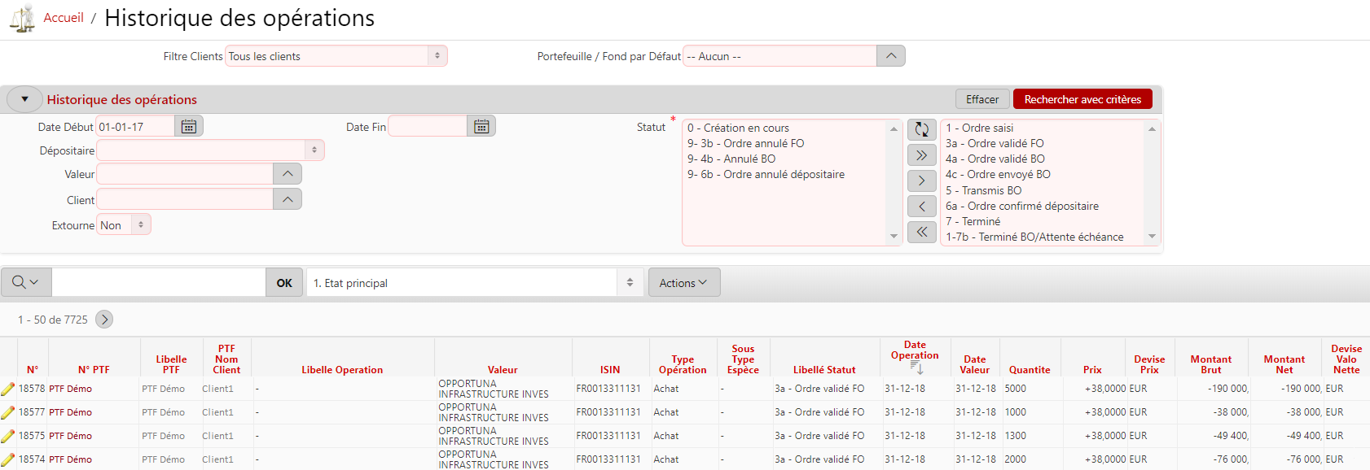This screenshot has width=1370, height=470.
Task: Move selected statut to the right list
Action: pos(921,181)
